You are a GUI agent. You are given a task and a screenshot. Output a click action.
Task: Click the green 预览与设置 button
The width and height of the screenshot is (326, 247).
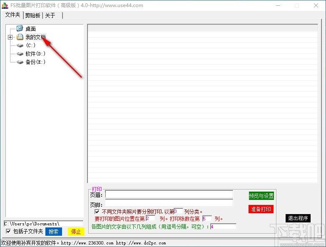coord(261,196)
